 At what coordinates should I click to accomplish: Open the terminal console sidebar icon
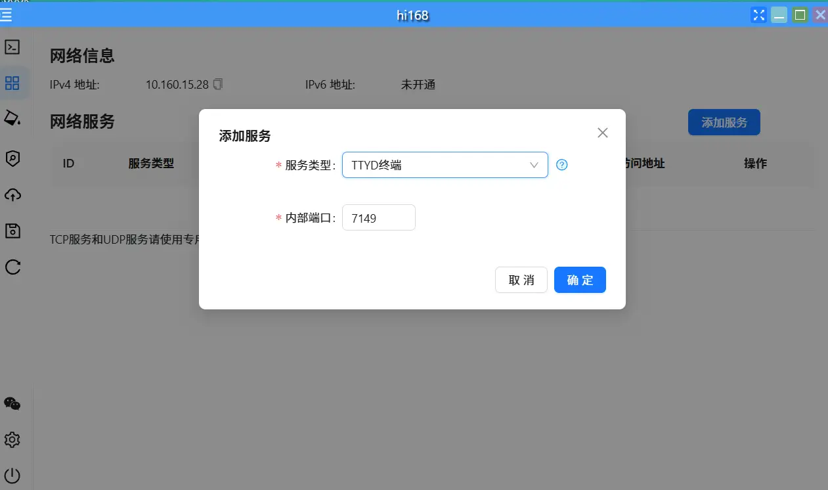point(12,47)
